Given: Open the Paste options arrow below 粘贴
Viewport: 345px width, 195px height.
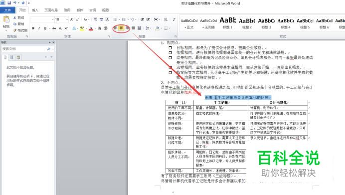Looking at the screenshot, I should point(6,31).
